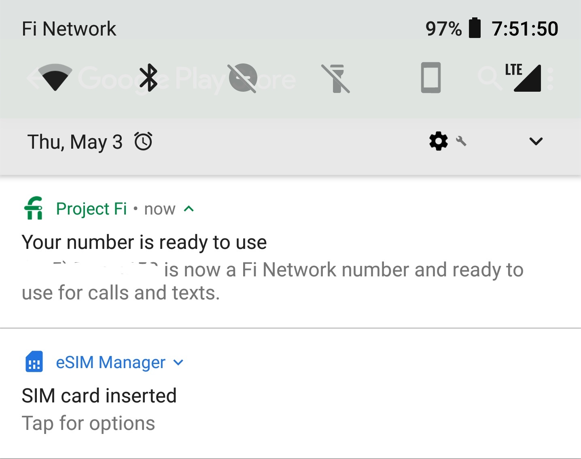Collapse the Project Fi notification
The height and width of the screenshot is (459, 581).
(189, 209)
